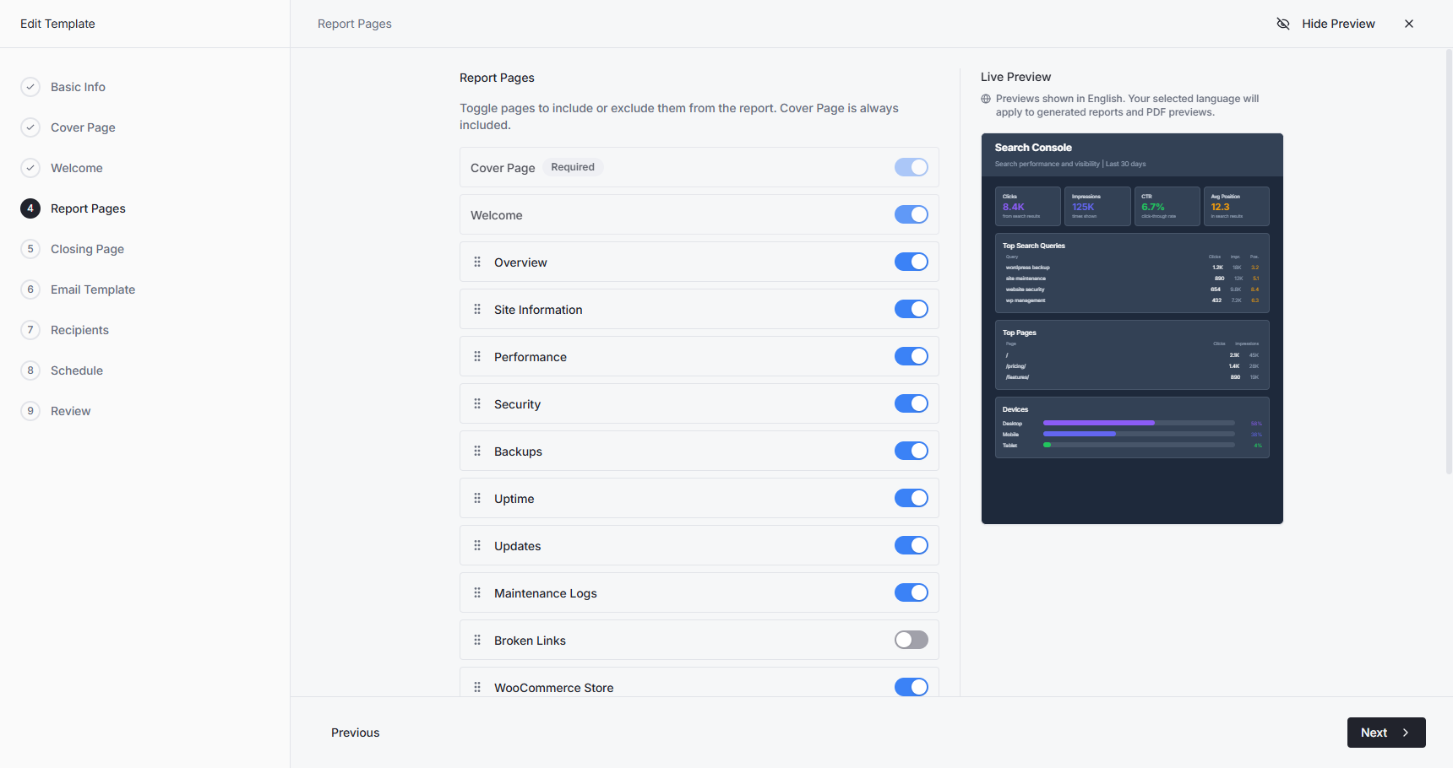Viewport: 1453px width, 768px height.
Task: Click the Desktop device progress bar
Action: [1139, 423]
